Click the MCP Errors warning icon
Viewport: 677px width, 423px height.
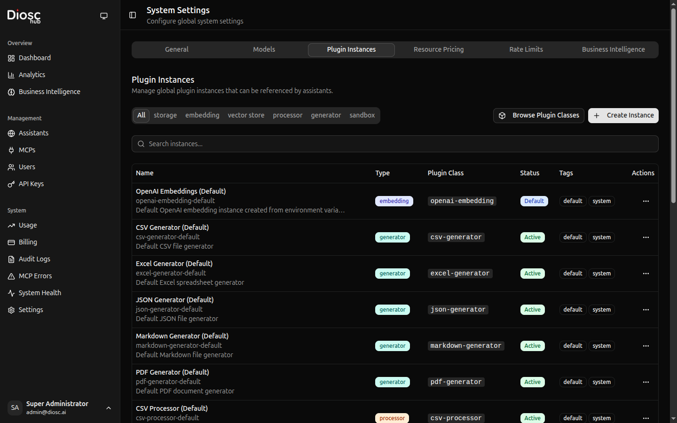(x=11, y=276)
